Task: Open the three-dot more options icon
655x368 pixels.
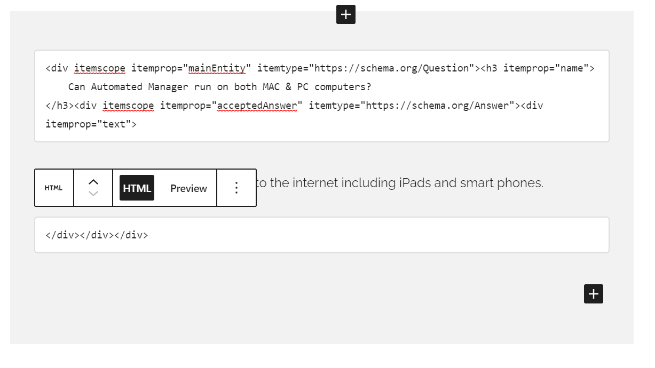Action: point(236,188)
